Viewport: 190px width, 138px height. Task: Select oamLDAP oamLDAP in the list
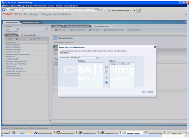coord(12,52)
